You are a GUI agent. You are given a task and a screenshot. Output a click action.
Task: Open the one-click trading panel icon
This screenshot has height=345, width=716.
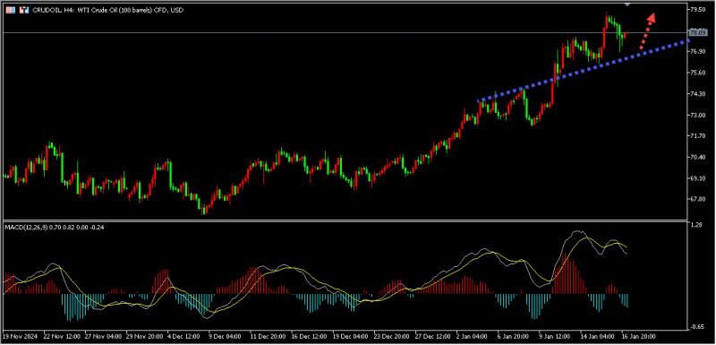(25, 10)
